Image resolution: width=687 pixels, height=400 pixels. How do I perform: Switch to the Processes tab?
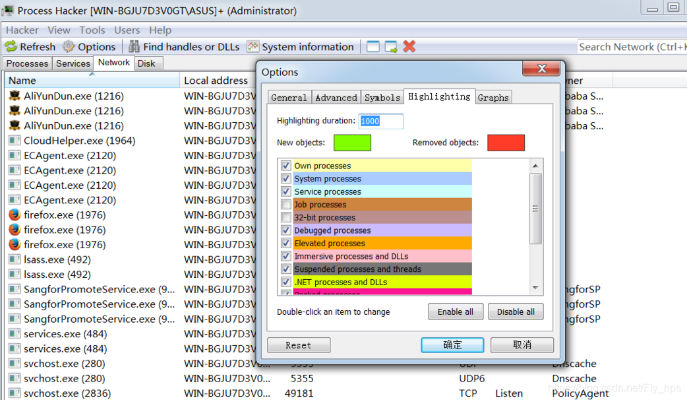point(27,63)
